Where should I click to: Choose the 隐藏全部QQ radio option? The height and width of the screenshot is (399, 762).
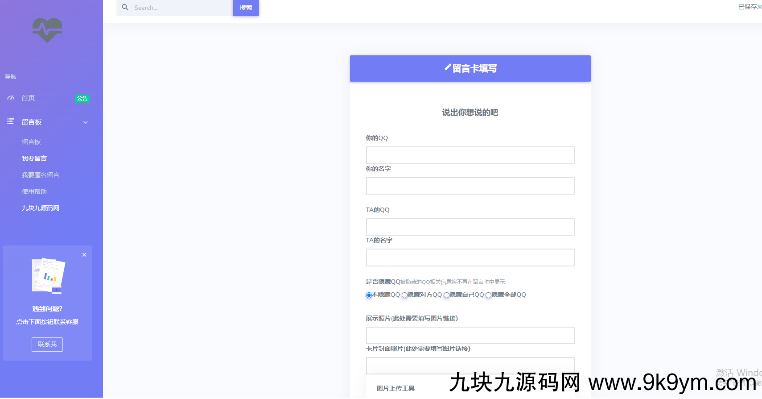[x=488, y=295]
